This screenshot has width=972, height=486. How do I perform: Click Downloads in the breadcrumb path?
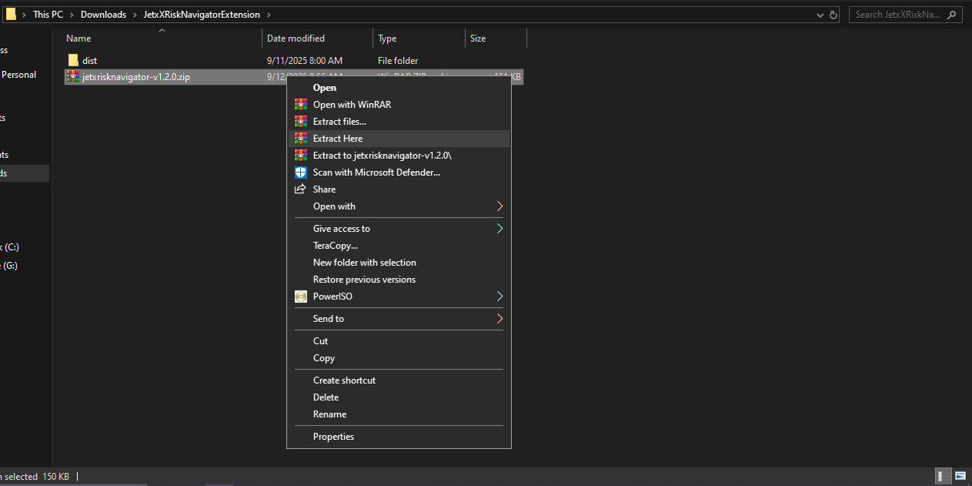point(103,15)
